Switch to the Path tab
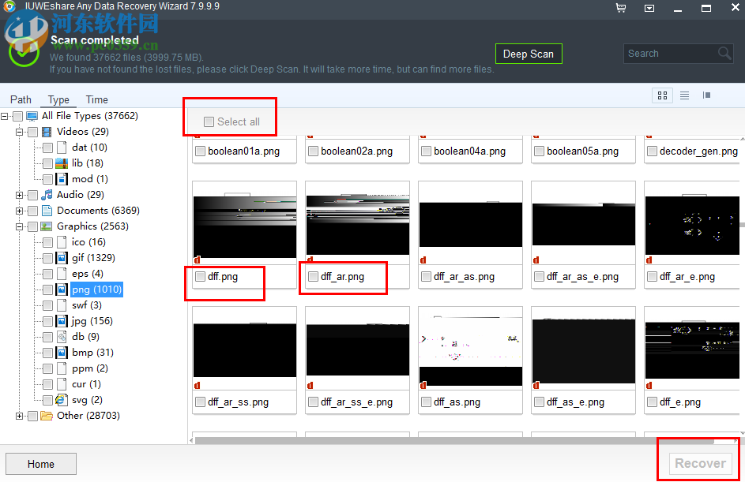Screen dimensions: 745x482 (x=21, y=99)
